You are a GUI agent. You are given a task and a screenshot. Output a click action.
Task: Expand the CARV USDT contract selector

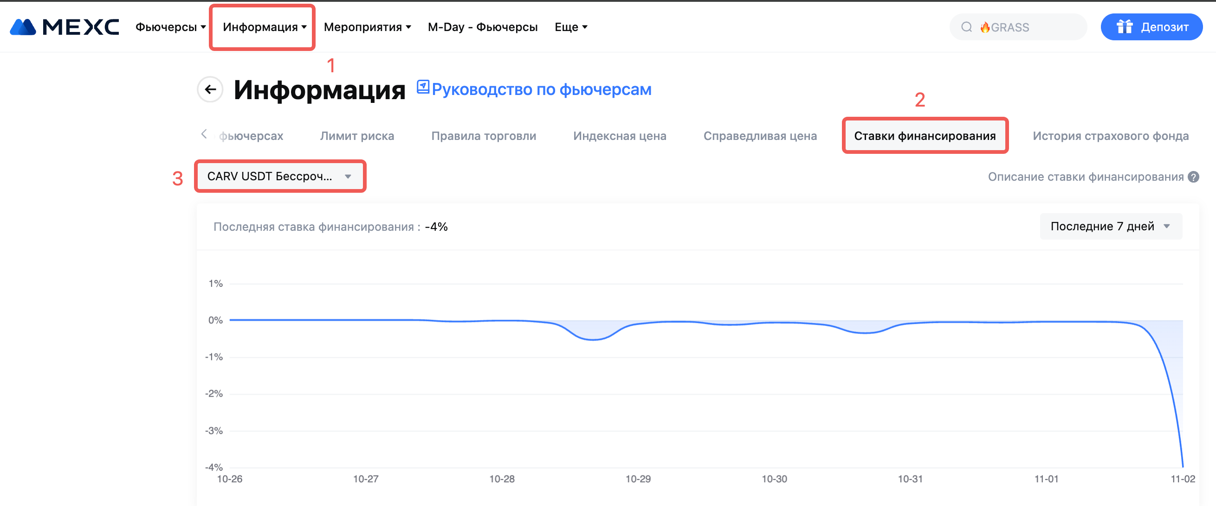tap(280, 176)
